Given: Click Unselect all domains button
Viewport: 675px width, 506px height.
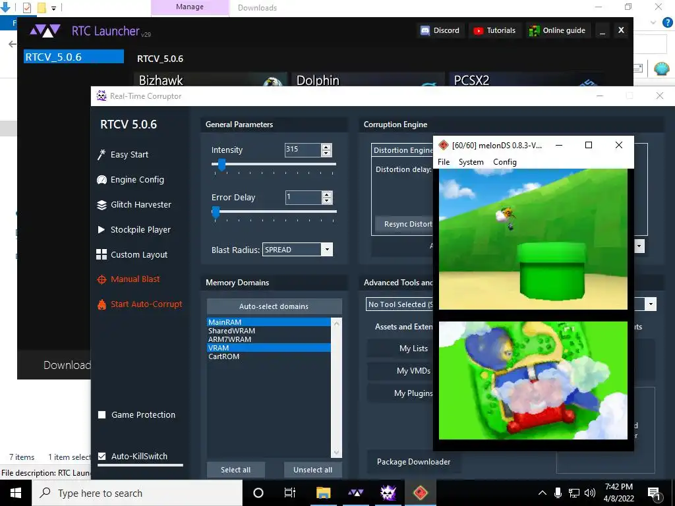Looking at the screenshot, I should click(313, 470).
